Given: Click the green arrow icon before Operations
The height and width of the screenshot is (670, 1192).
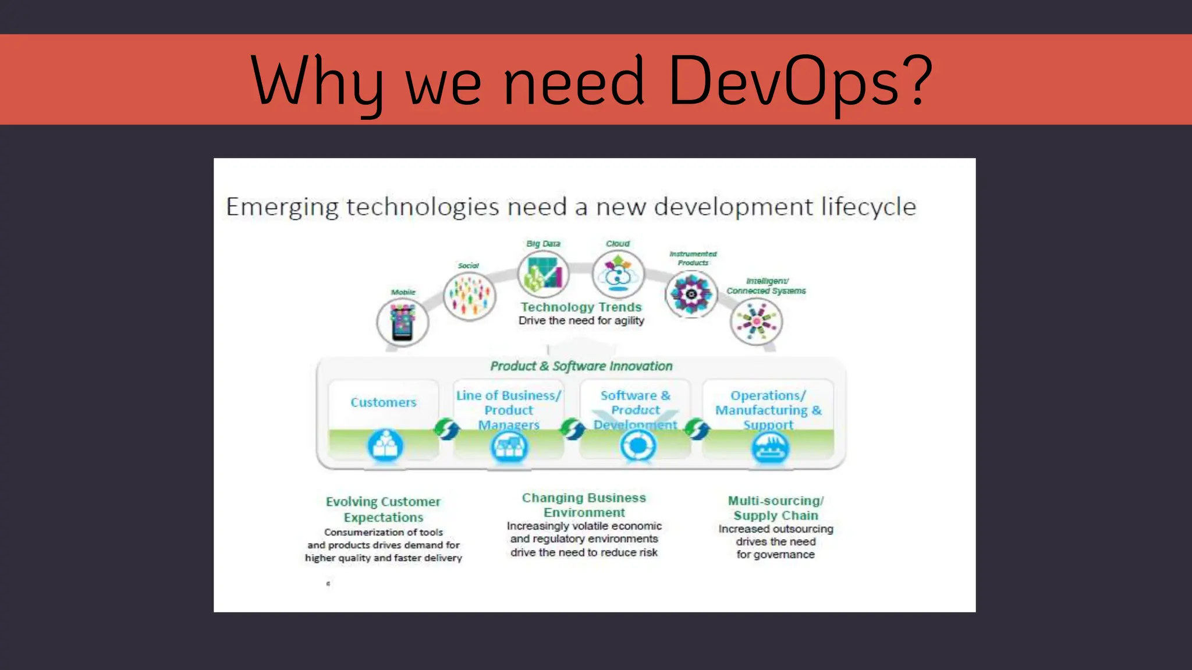Looking at the screenshot, I should point(697,429).
